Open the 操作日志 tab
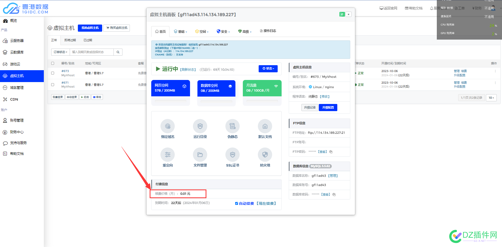 click(268, 31)
